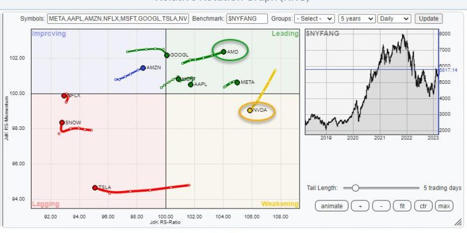Click the JdK RS-Momentum axis label
This screenshot has height=233, width=467.
pyautogui.click(x=6, y=118)
